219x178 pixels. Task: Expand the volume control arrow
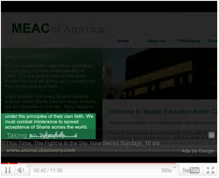[x=27, y=166]
